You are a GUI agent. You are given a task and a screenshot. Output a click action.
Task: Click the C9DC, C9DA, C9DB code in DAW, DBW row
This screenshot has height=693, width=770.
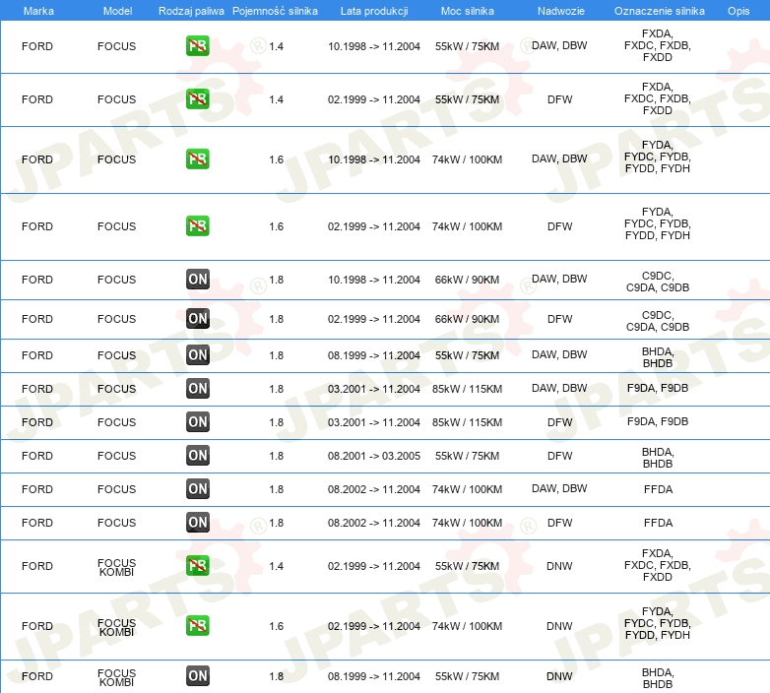click(x=657, y=280)
